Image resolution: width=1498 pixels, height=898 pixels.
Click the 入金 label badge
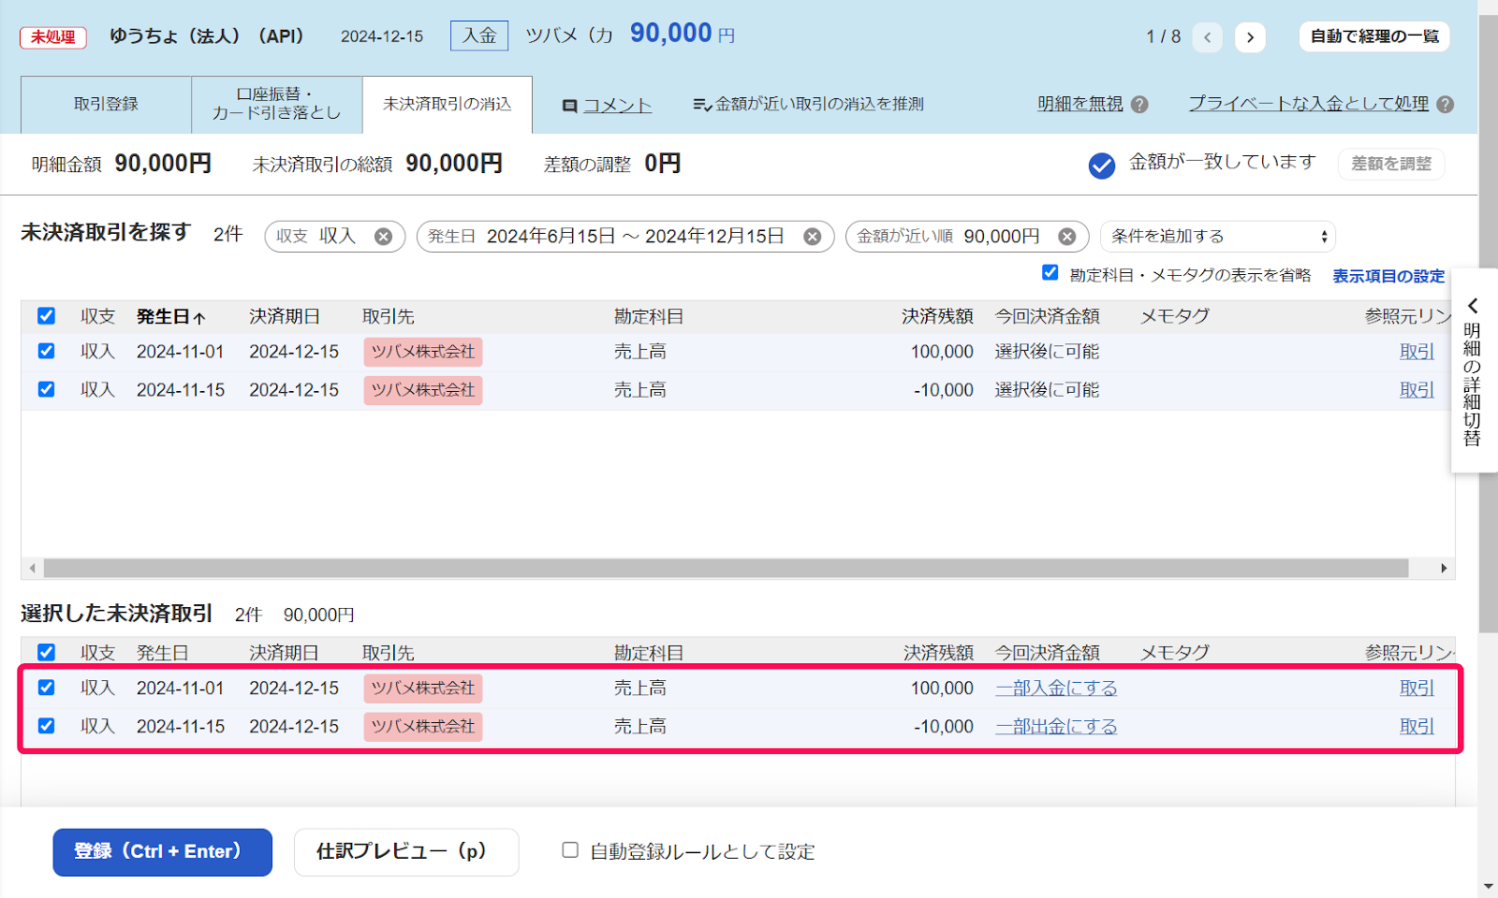[x=479, y=36]
